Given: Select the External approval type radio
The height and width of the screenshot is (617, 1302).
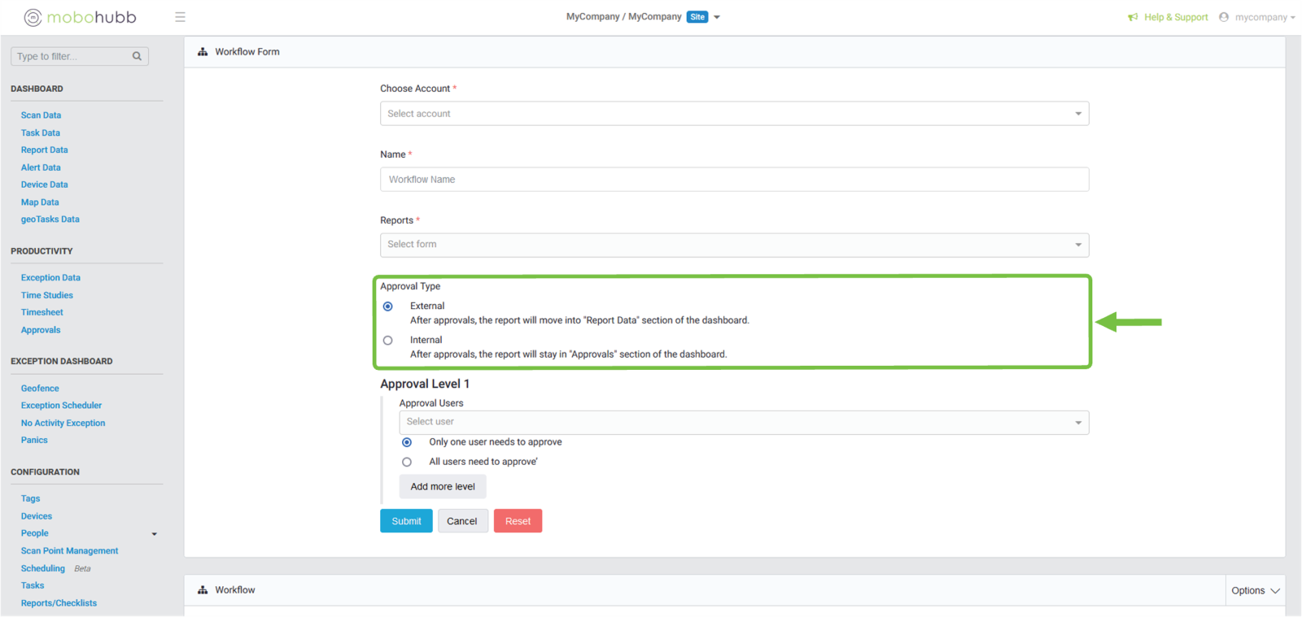Looking at the screenshot, I should pyautogui.click(x=388, y=306).
